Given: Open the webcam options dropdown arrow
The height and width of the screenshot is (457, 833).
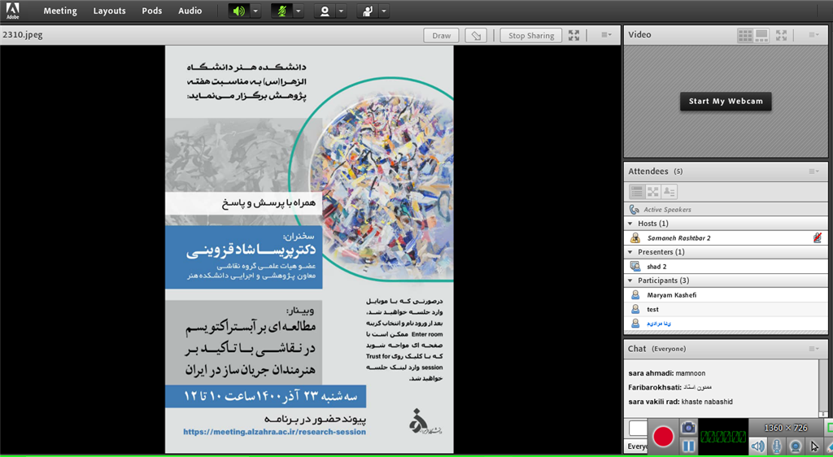Looking at the screenshot, I should click(341, 11).
